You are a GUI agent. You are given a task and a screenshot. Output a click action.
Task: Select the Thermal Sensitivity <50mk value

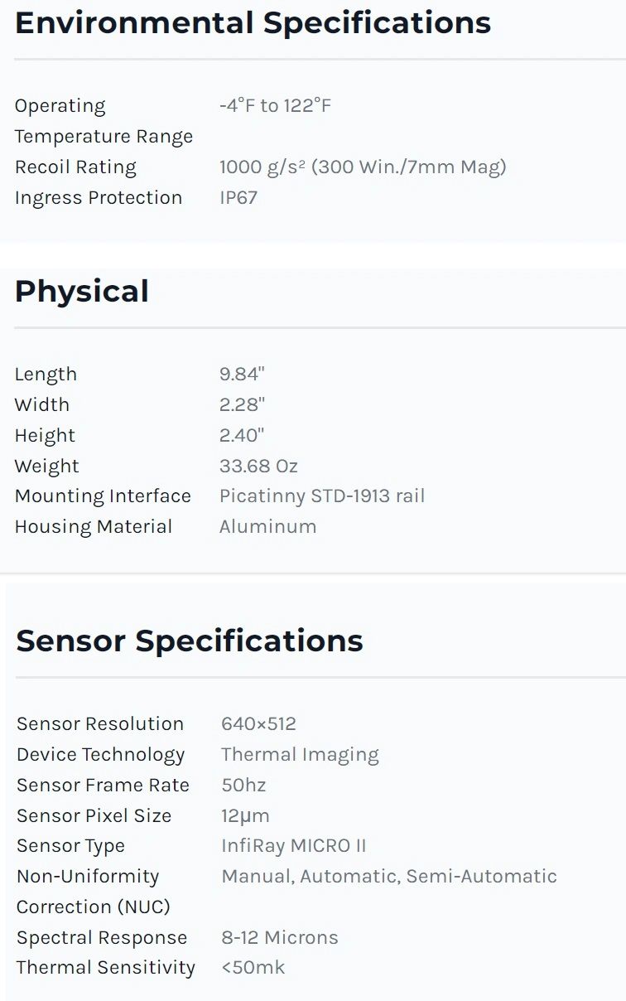pyautogui.click(x=253, y=967)
